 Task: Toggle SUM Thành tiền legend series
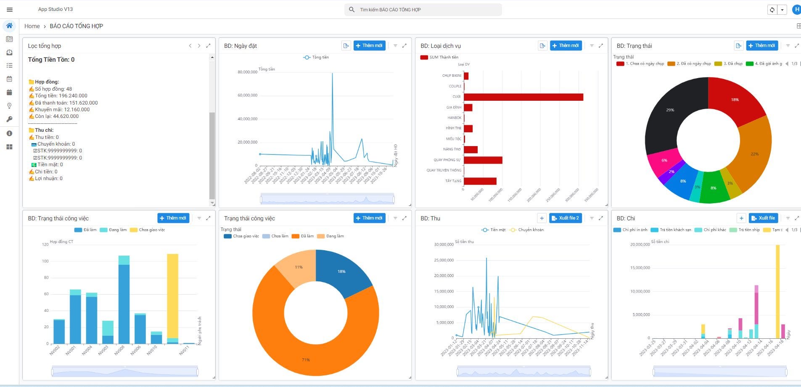pyautogui.click(x=439, y=58)
